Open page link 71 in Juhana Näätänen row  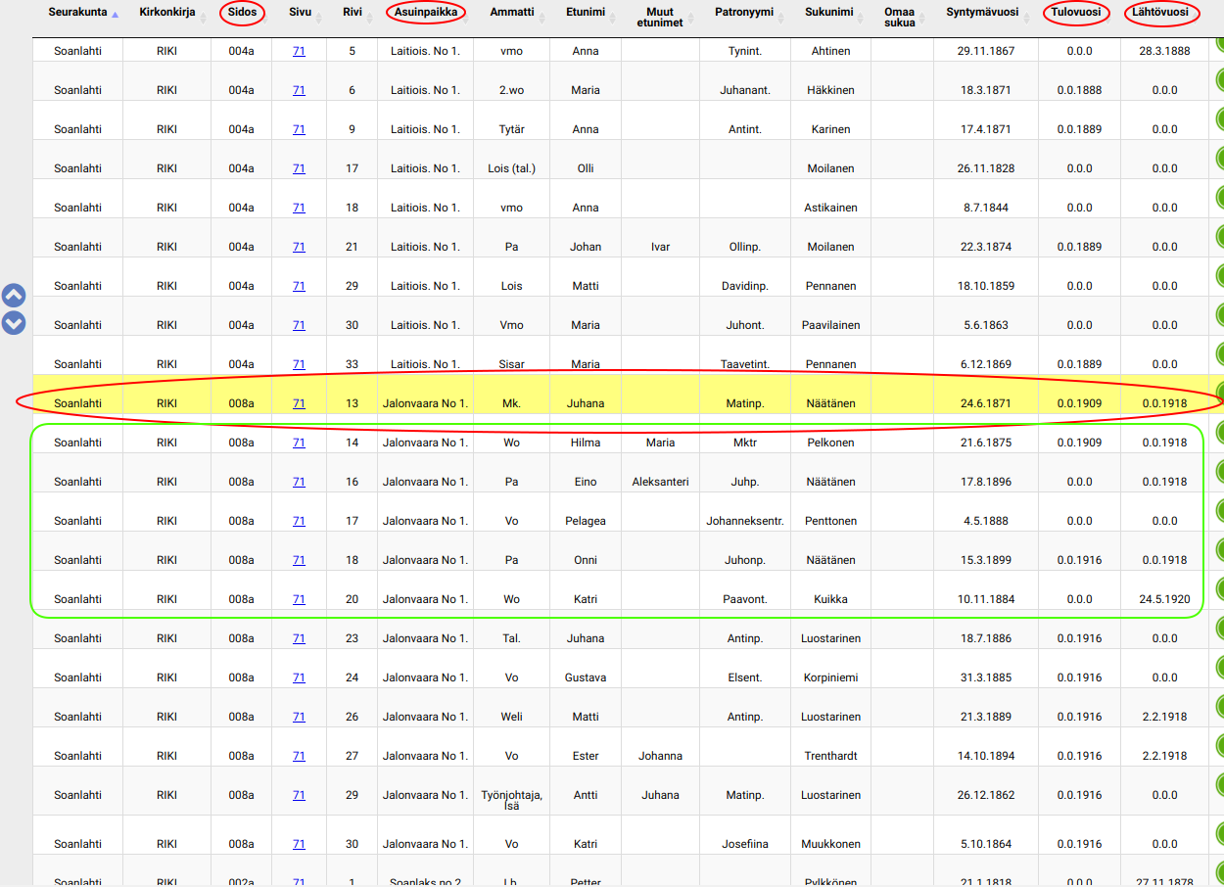click(299, 403)
